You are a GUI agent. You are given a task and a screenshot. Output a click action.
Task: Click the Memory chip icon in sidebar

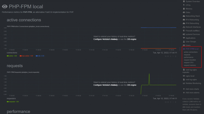point(184,9)
